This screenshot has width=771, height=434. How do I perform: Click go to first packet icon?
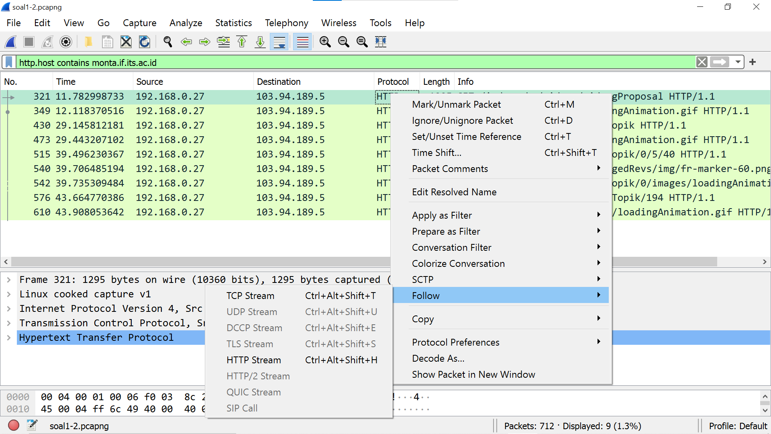[x=242, y=42]
